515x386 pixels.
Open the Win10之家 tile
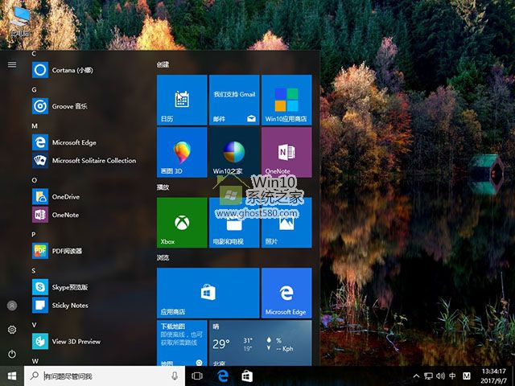tap(234, 152)
